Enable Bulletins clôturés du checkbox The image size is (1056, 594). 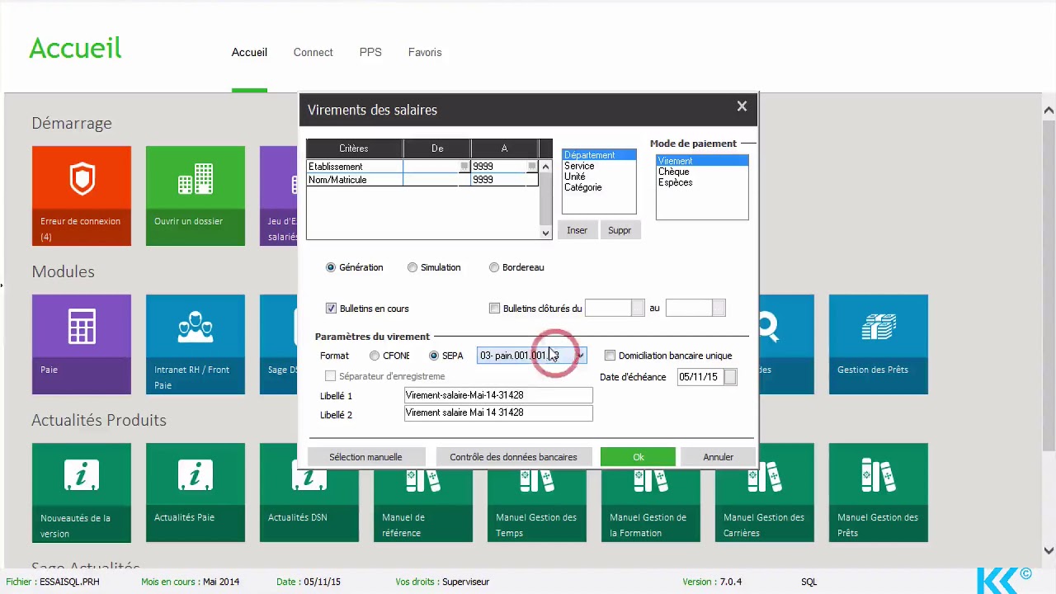[x=494, y=309]
